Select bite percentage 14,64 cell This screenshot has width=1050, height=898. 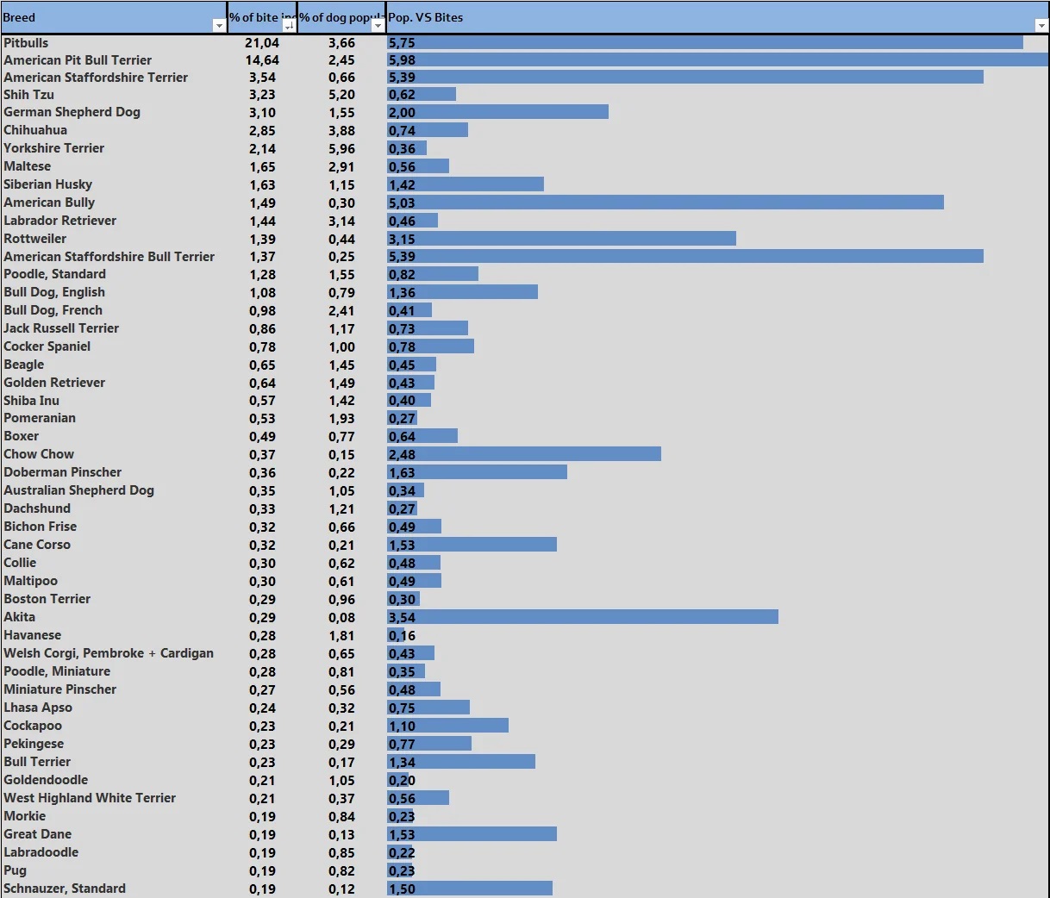pyautogui.click(x=262, y=60)
